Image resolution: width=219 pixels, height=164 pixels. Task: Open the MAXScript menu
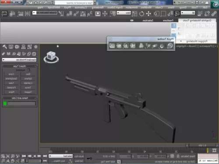click(x=54, y=7)
